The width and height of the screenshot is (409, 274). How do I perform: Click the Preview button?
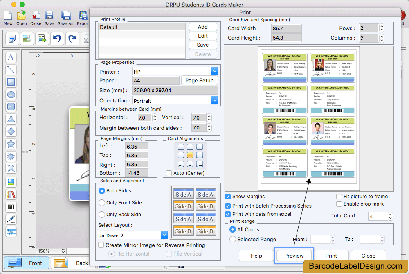(x=294, y=256)
